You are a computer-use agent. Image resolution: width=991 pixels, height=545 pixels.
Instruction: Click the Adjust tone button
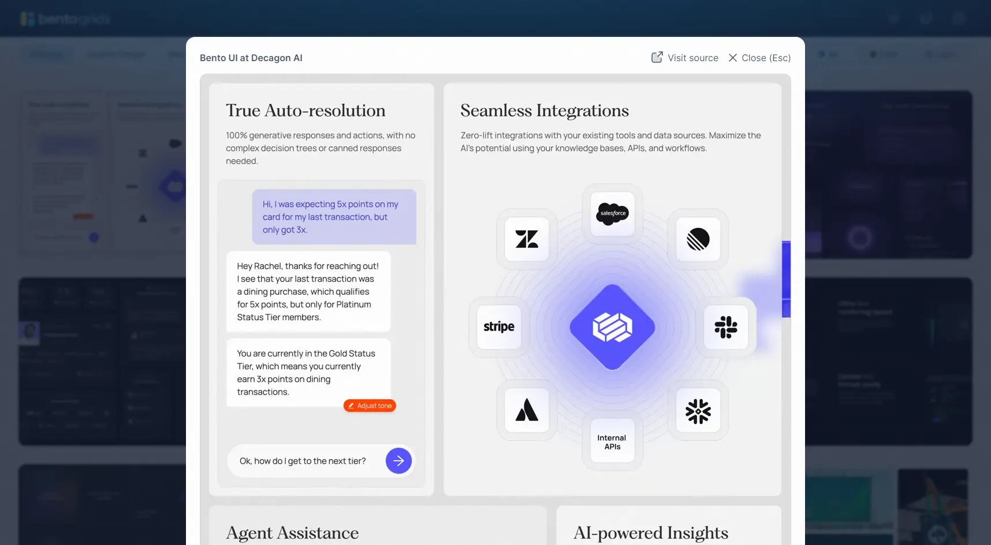pyautogui.click(x=370, y=405)
